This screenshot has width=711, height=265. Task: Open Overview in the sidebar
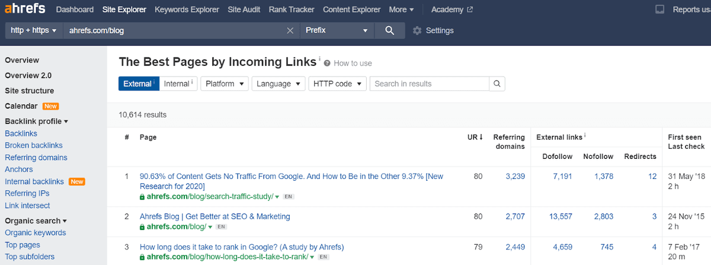(x=22, y=60)
